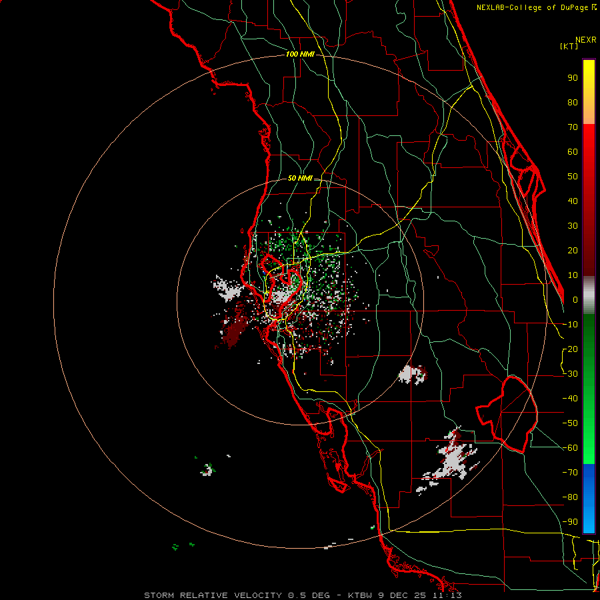Select the positive 80 value on the velocity scale
The image size is (600, 600).
[x=573, y=102]
